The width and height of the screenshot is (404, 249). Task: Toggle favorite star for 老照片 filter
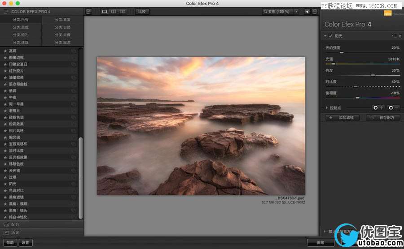(5, 111)
